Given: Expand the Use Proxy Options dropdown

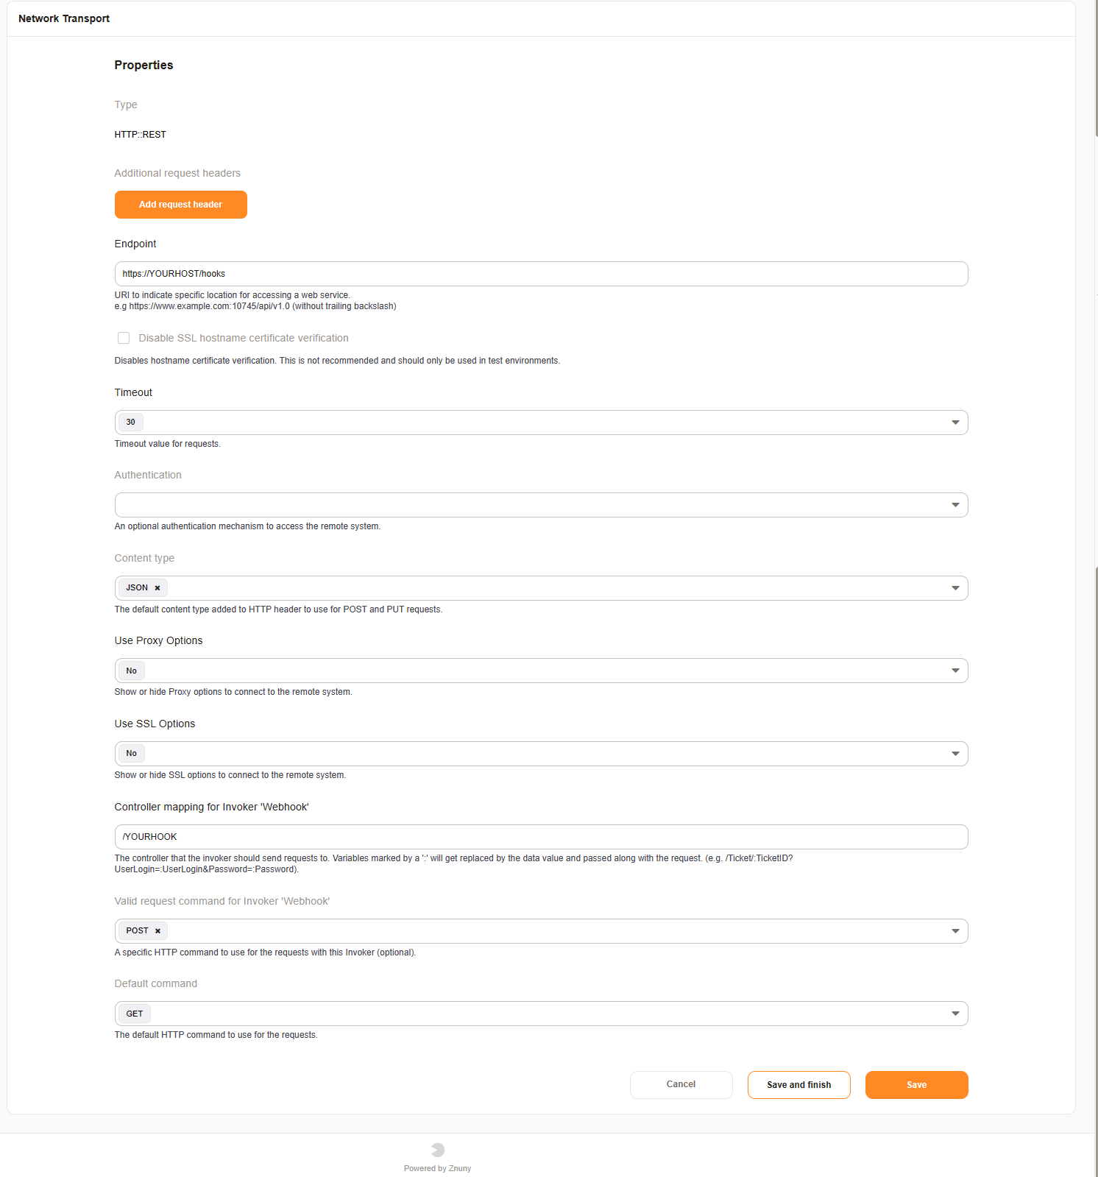Looking at the screenshot, I should (541, 671).
